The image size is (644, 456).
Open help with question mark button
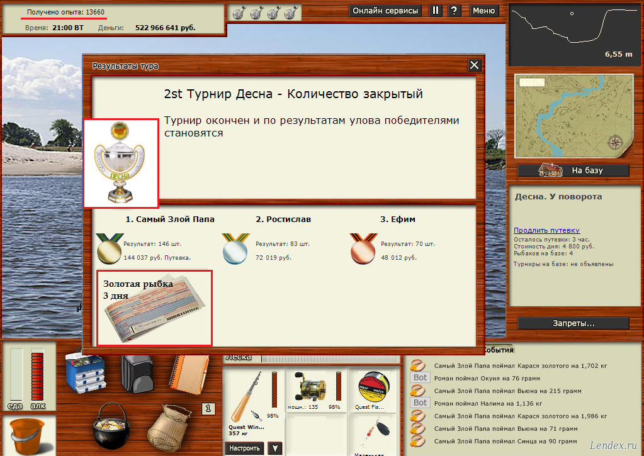453,11
